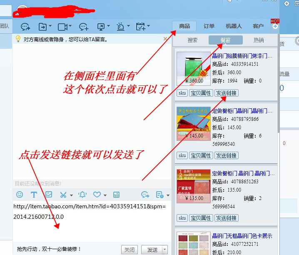This screenshot has width=299, height=255.
Task: Open the calculator icon in input toolbar
Action: (116, 195)
